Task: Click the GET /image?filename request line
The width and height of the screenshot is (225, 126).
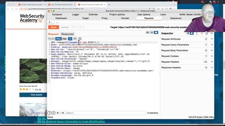Action: click(75, 42)
